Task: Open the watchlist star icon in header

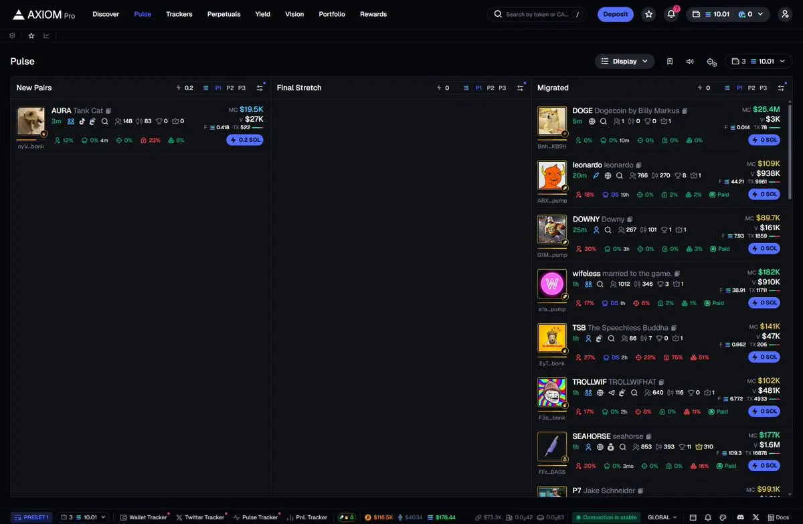Action: 648,14
